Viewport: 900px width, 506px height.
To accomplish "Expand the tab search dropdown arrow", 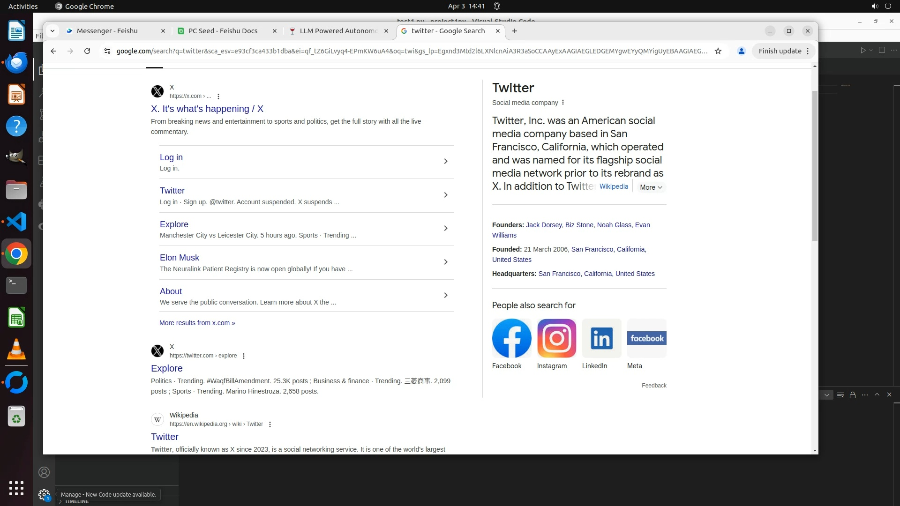I will [52, 31].
